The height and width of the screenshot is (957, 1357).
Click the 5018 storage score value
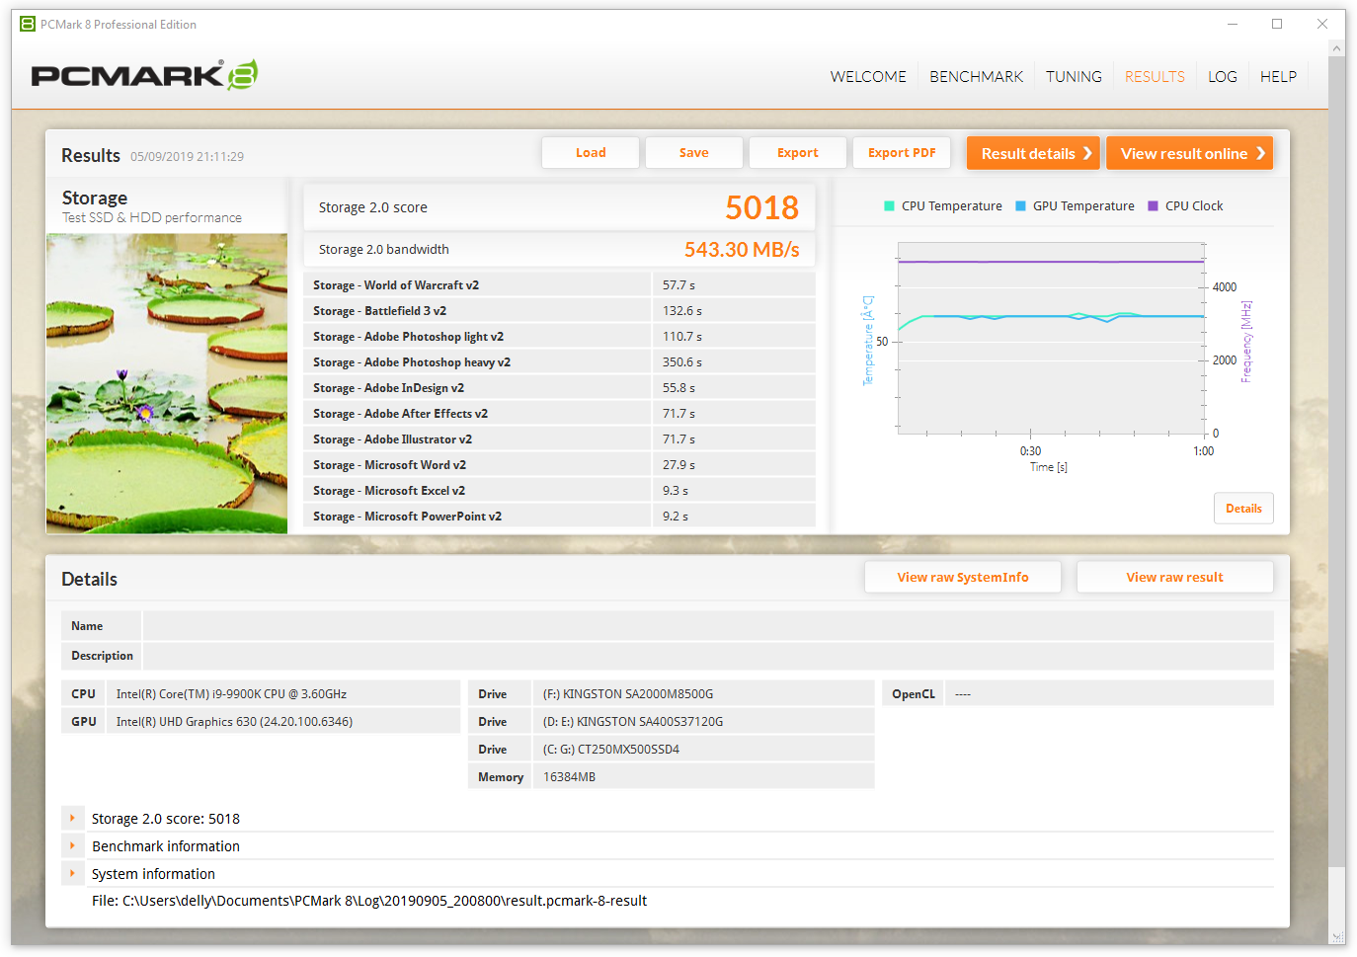pyautogui.click(x=761, y=207)
